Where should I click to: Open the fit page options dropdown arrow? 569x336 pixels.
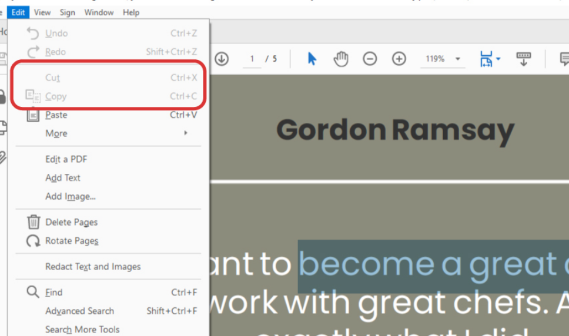(x=498, y=59)
